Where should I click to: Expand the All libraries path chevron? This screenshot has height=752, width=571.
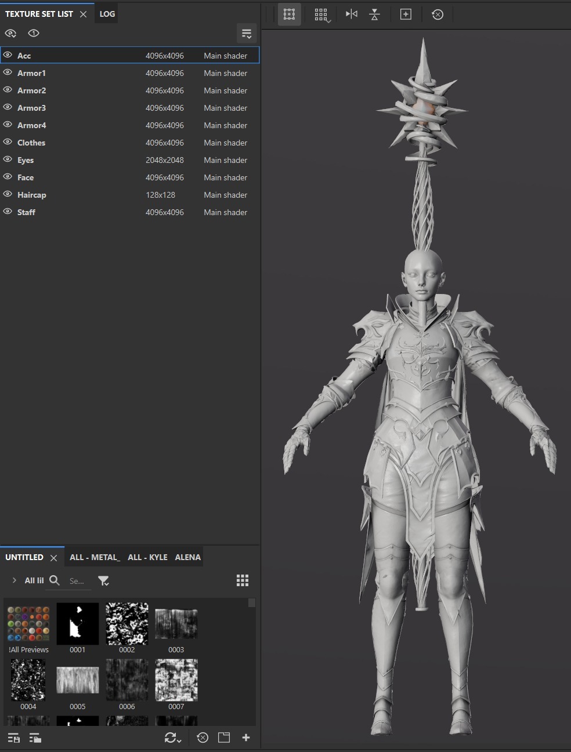tap(15, 580)
